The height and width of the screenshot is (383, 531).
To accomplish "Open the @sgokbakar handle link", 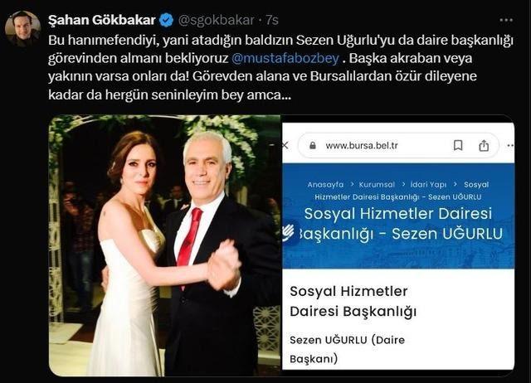I will (x=216, y=20).
